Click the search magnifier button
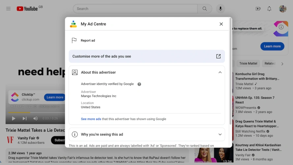The image size is (293, 165). (x=205, y=9)
